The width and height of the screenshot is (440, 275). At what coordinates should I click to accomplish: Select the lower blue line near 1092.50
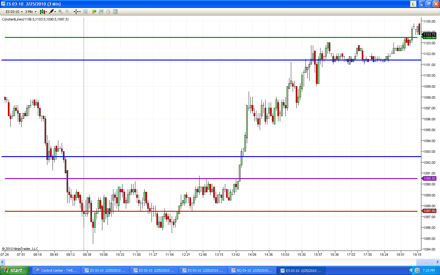tap(211, 156)
